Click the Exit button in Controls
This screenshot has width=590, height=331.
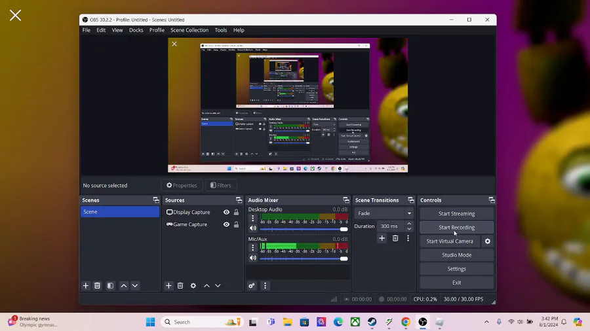pos(456,283)
